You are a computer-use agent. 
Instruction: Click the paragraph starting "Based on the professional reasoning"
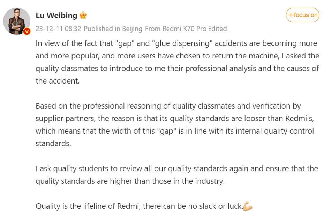coord(175,124)
